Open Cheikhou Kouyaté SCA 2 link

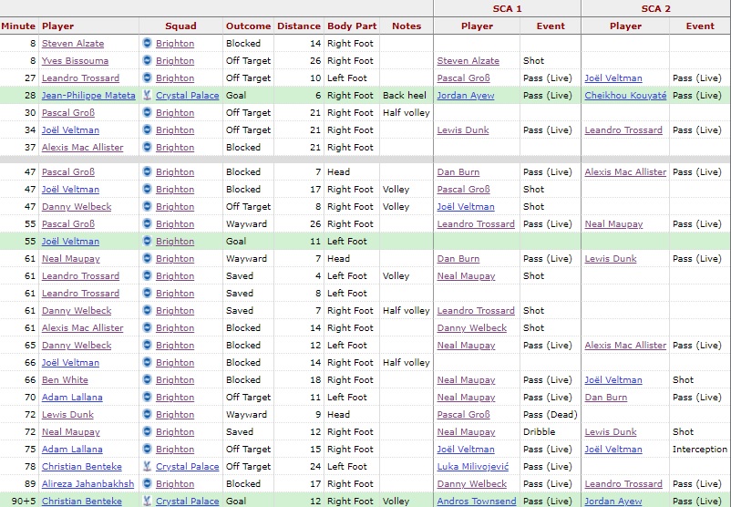point(625,95)
